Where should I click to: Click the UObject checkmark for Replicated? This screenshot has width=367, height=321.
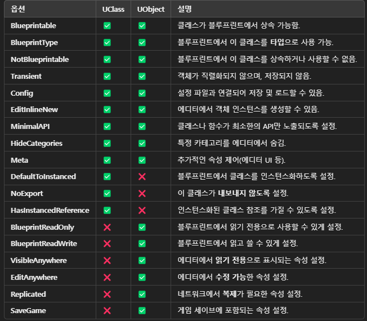coord(142,294)
